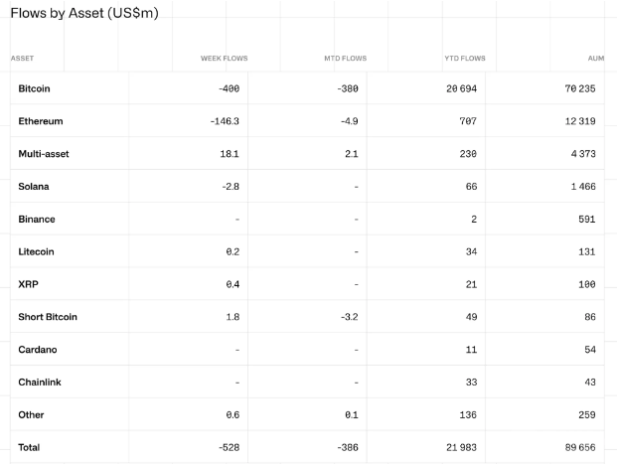The width and height of the screenshot is (617, 464).
Task: Click the Flows by Asset title
Action: point(84,12)
